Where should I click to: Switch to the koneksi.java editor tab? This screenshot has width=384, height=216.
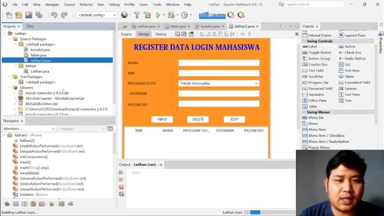click(x=210, y=26)
